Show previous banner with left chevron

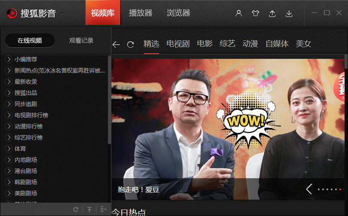coord(309,189)
